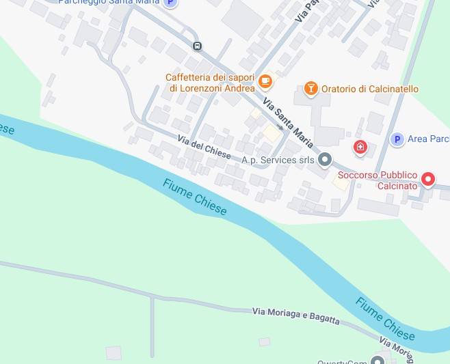Click the A.p. Services srls label
This screenshot has height=364, width=450.
click(278, 160)
